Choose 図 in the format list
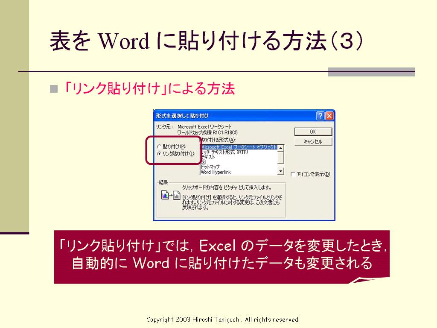The image size is (437, 328). [x=239, y=162]
